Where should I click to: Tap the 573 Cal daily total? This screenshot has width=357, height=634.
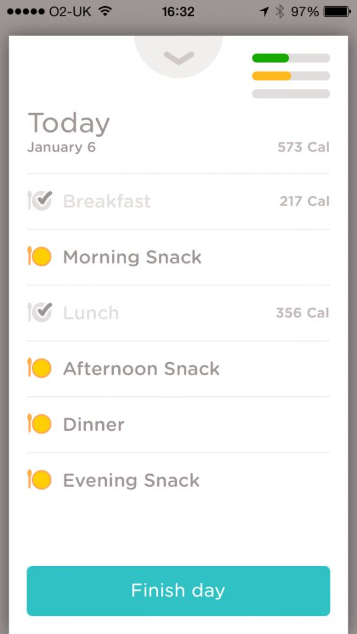coord(304,147)
